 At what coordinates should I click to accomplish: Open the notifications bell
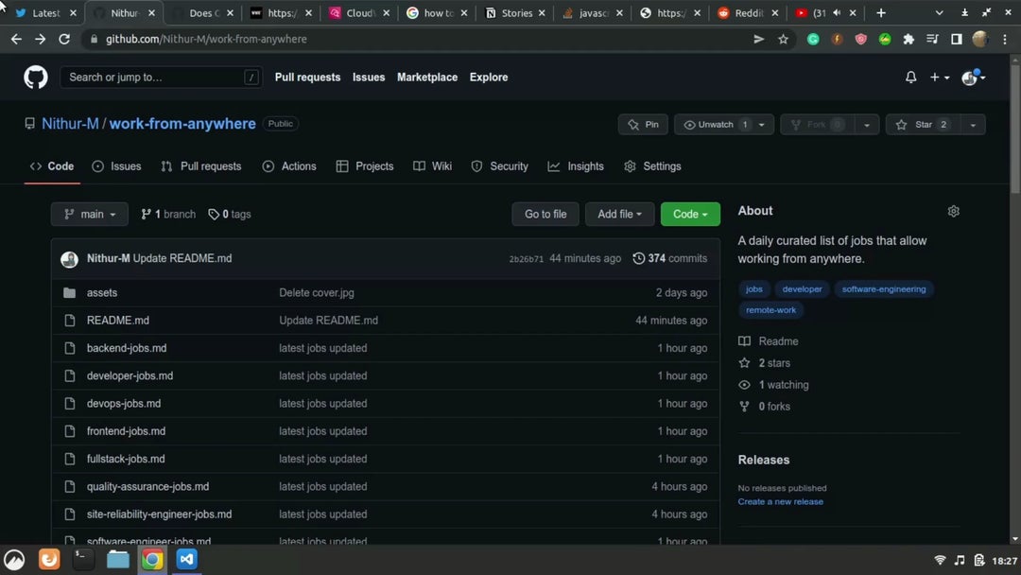pos(909,77)
